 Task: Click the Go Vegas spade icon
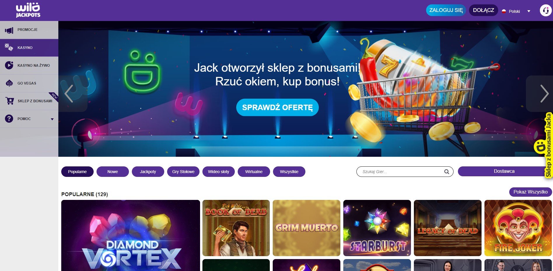coord(9,83)
